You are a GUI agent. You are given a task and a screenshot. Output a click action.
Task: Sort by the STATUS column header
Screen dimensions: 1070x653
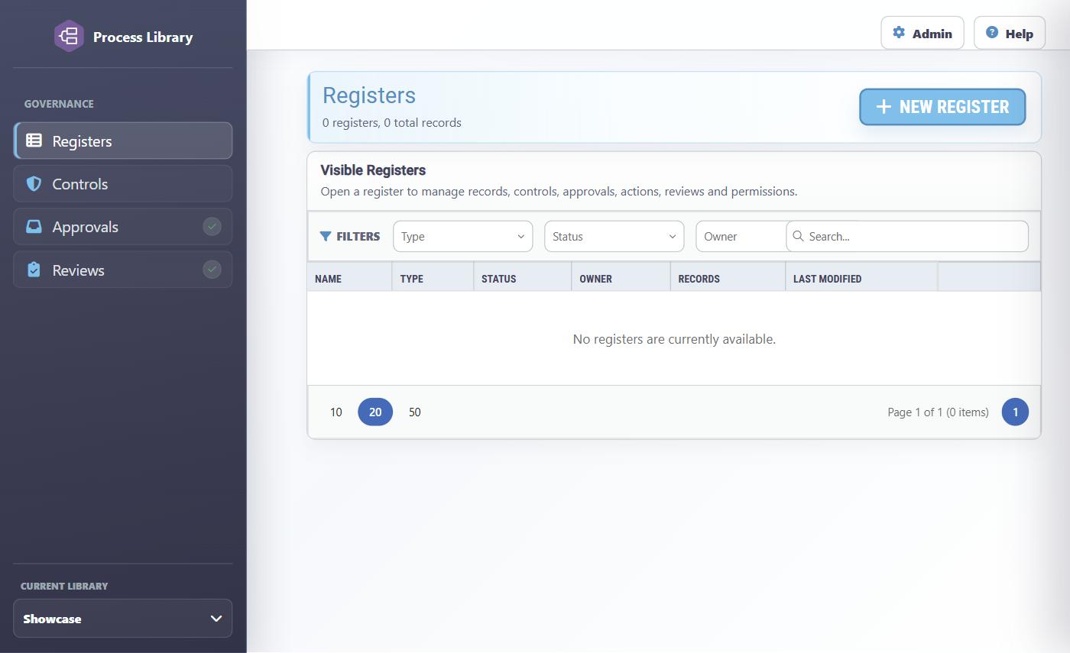pos(522,278)
